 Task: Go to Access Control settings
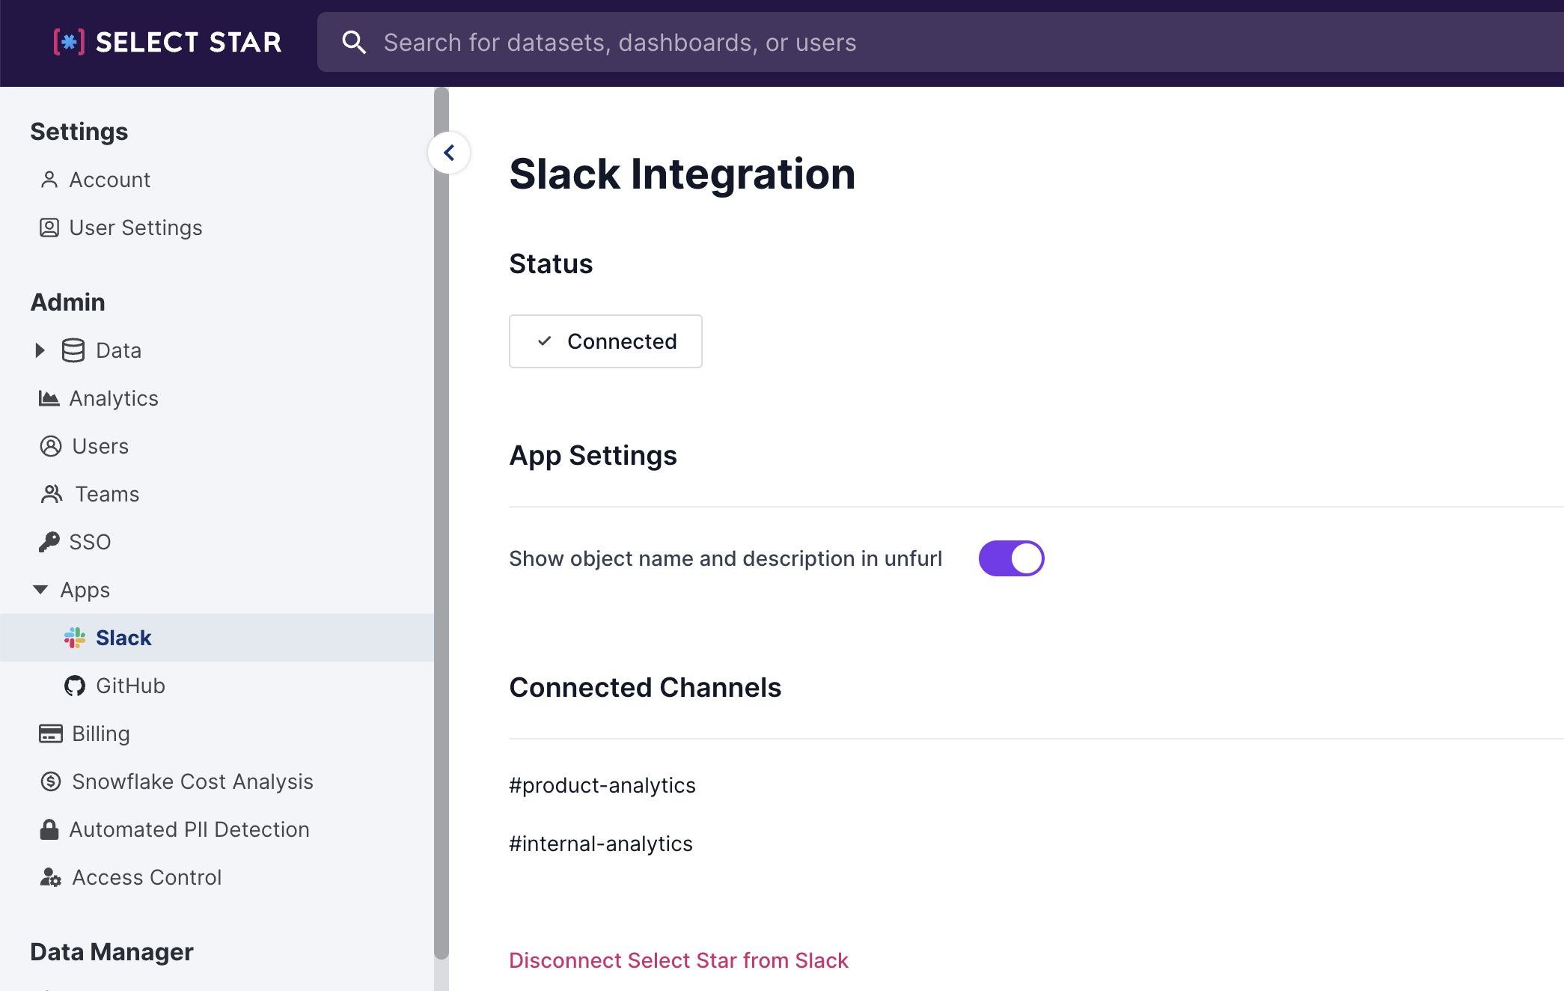[x=147, y=877]
